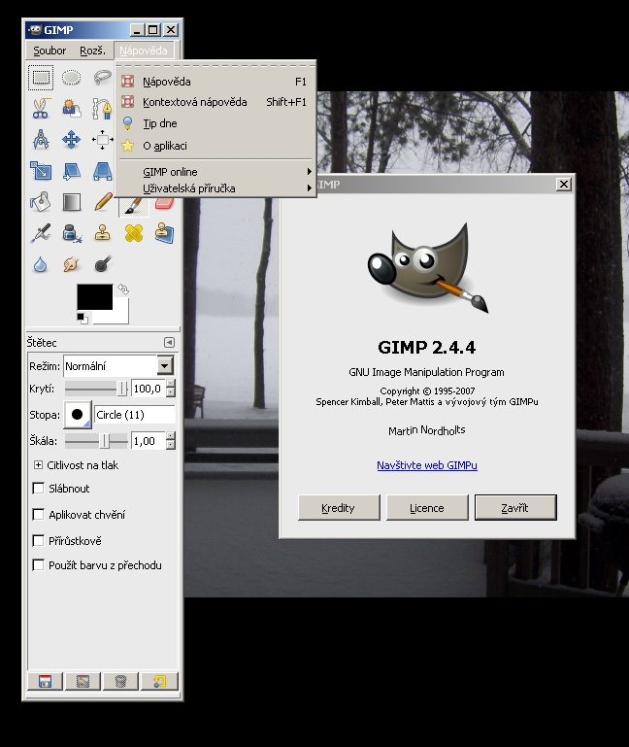The height and width of the screenshot is (747, 629).
Task: Reset colors to default black and white
Action: coord(83,319)
